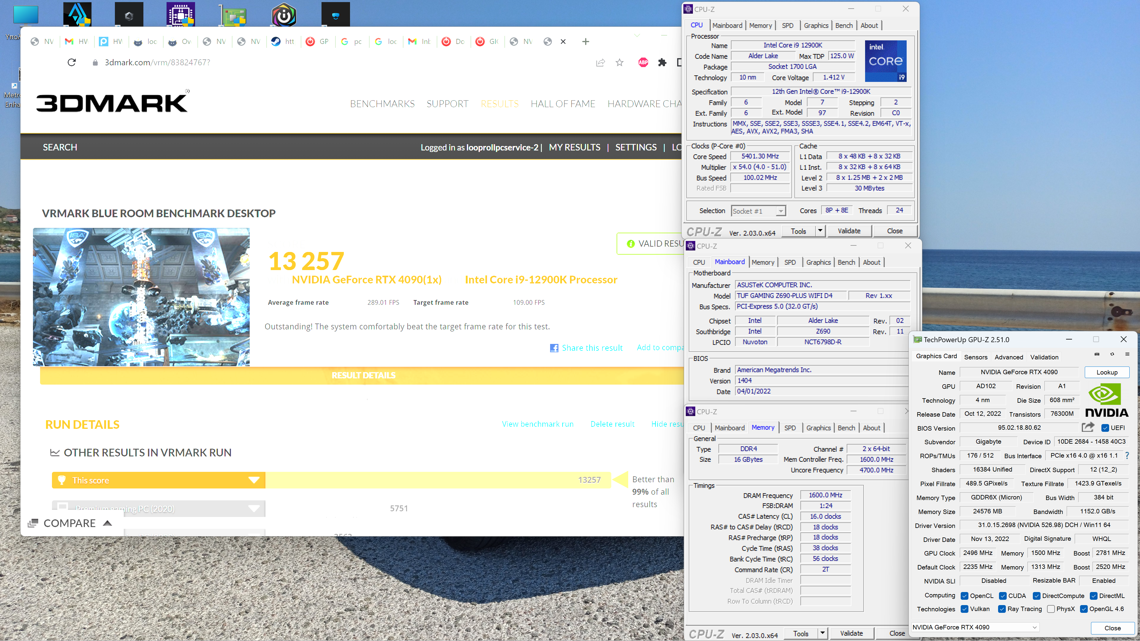Close the current browser tab
The height and width of the screenshot is (641, 1140).
click(x=563, y=42)
